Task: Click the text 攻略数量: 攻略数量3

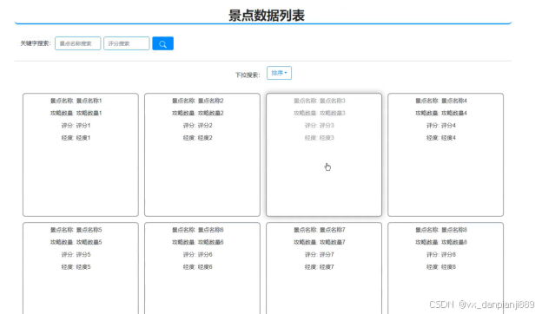Action: (320, 113)
